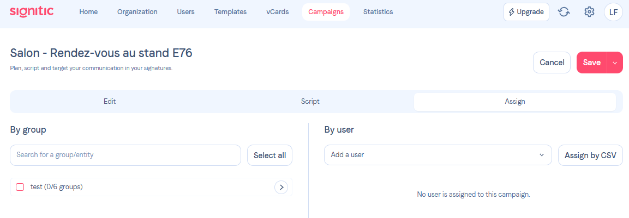Check the test group checkbox
The width and height of the screenshot is (629, 218).
pos(20,187)
